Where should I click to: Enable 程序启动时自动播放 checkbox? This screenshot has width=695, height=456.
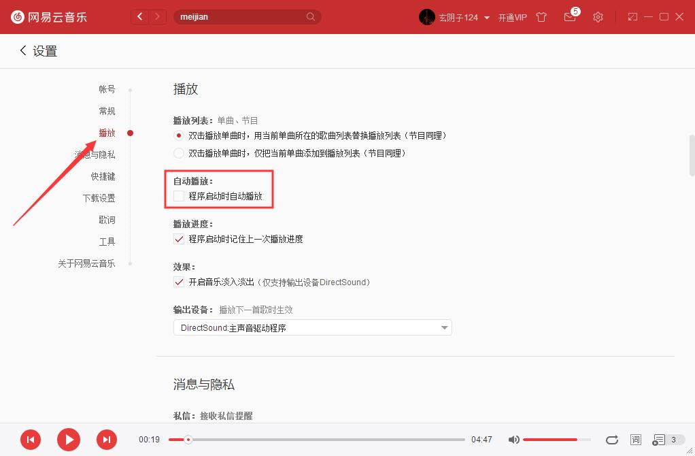tap(178, 195)
